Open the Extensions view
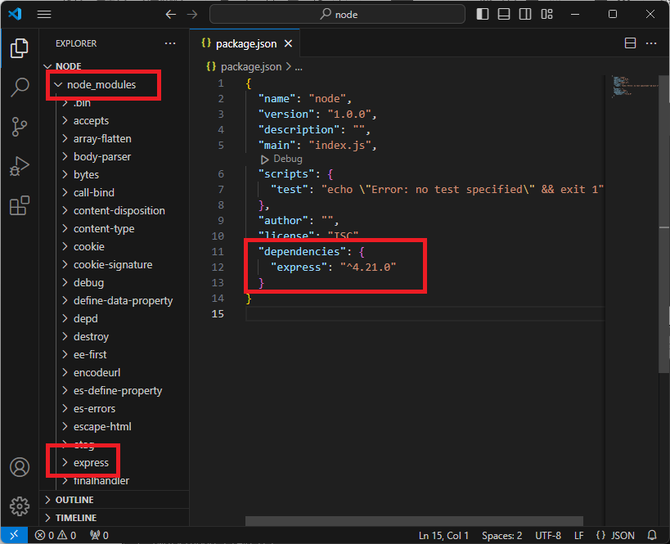 [x=20, y=205]
